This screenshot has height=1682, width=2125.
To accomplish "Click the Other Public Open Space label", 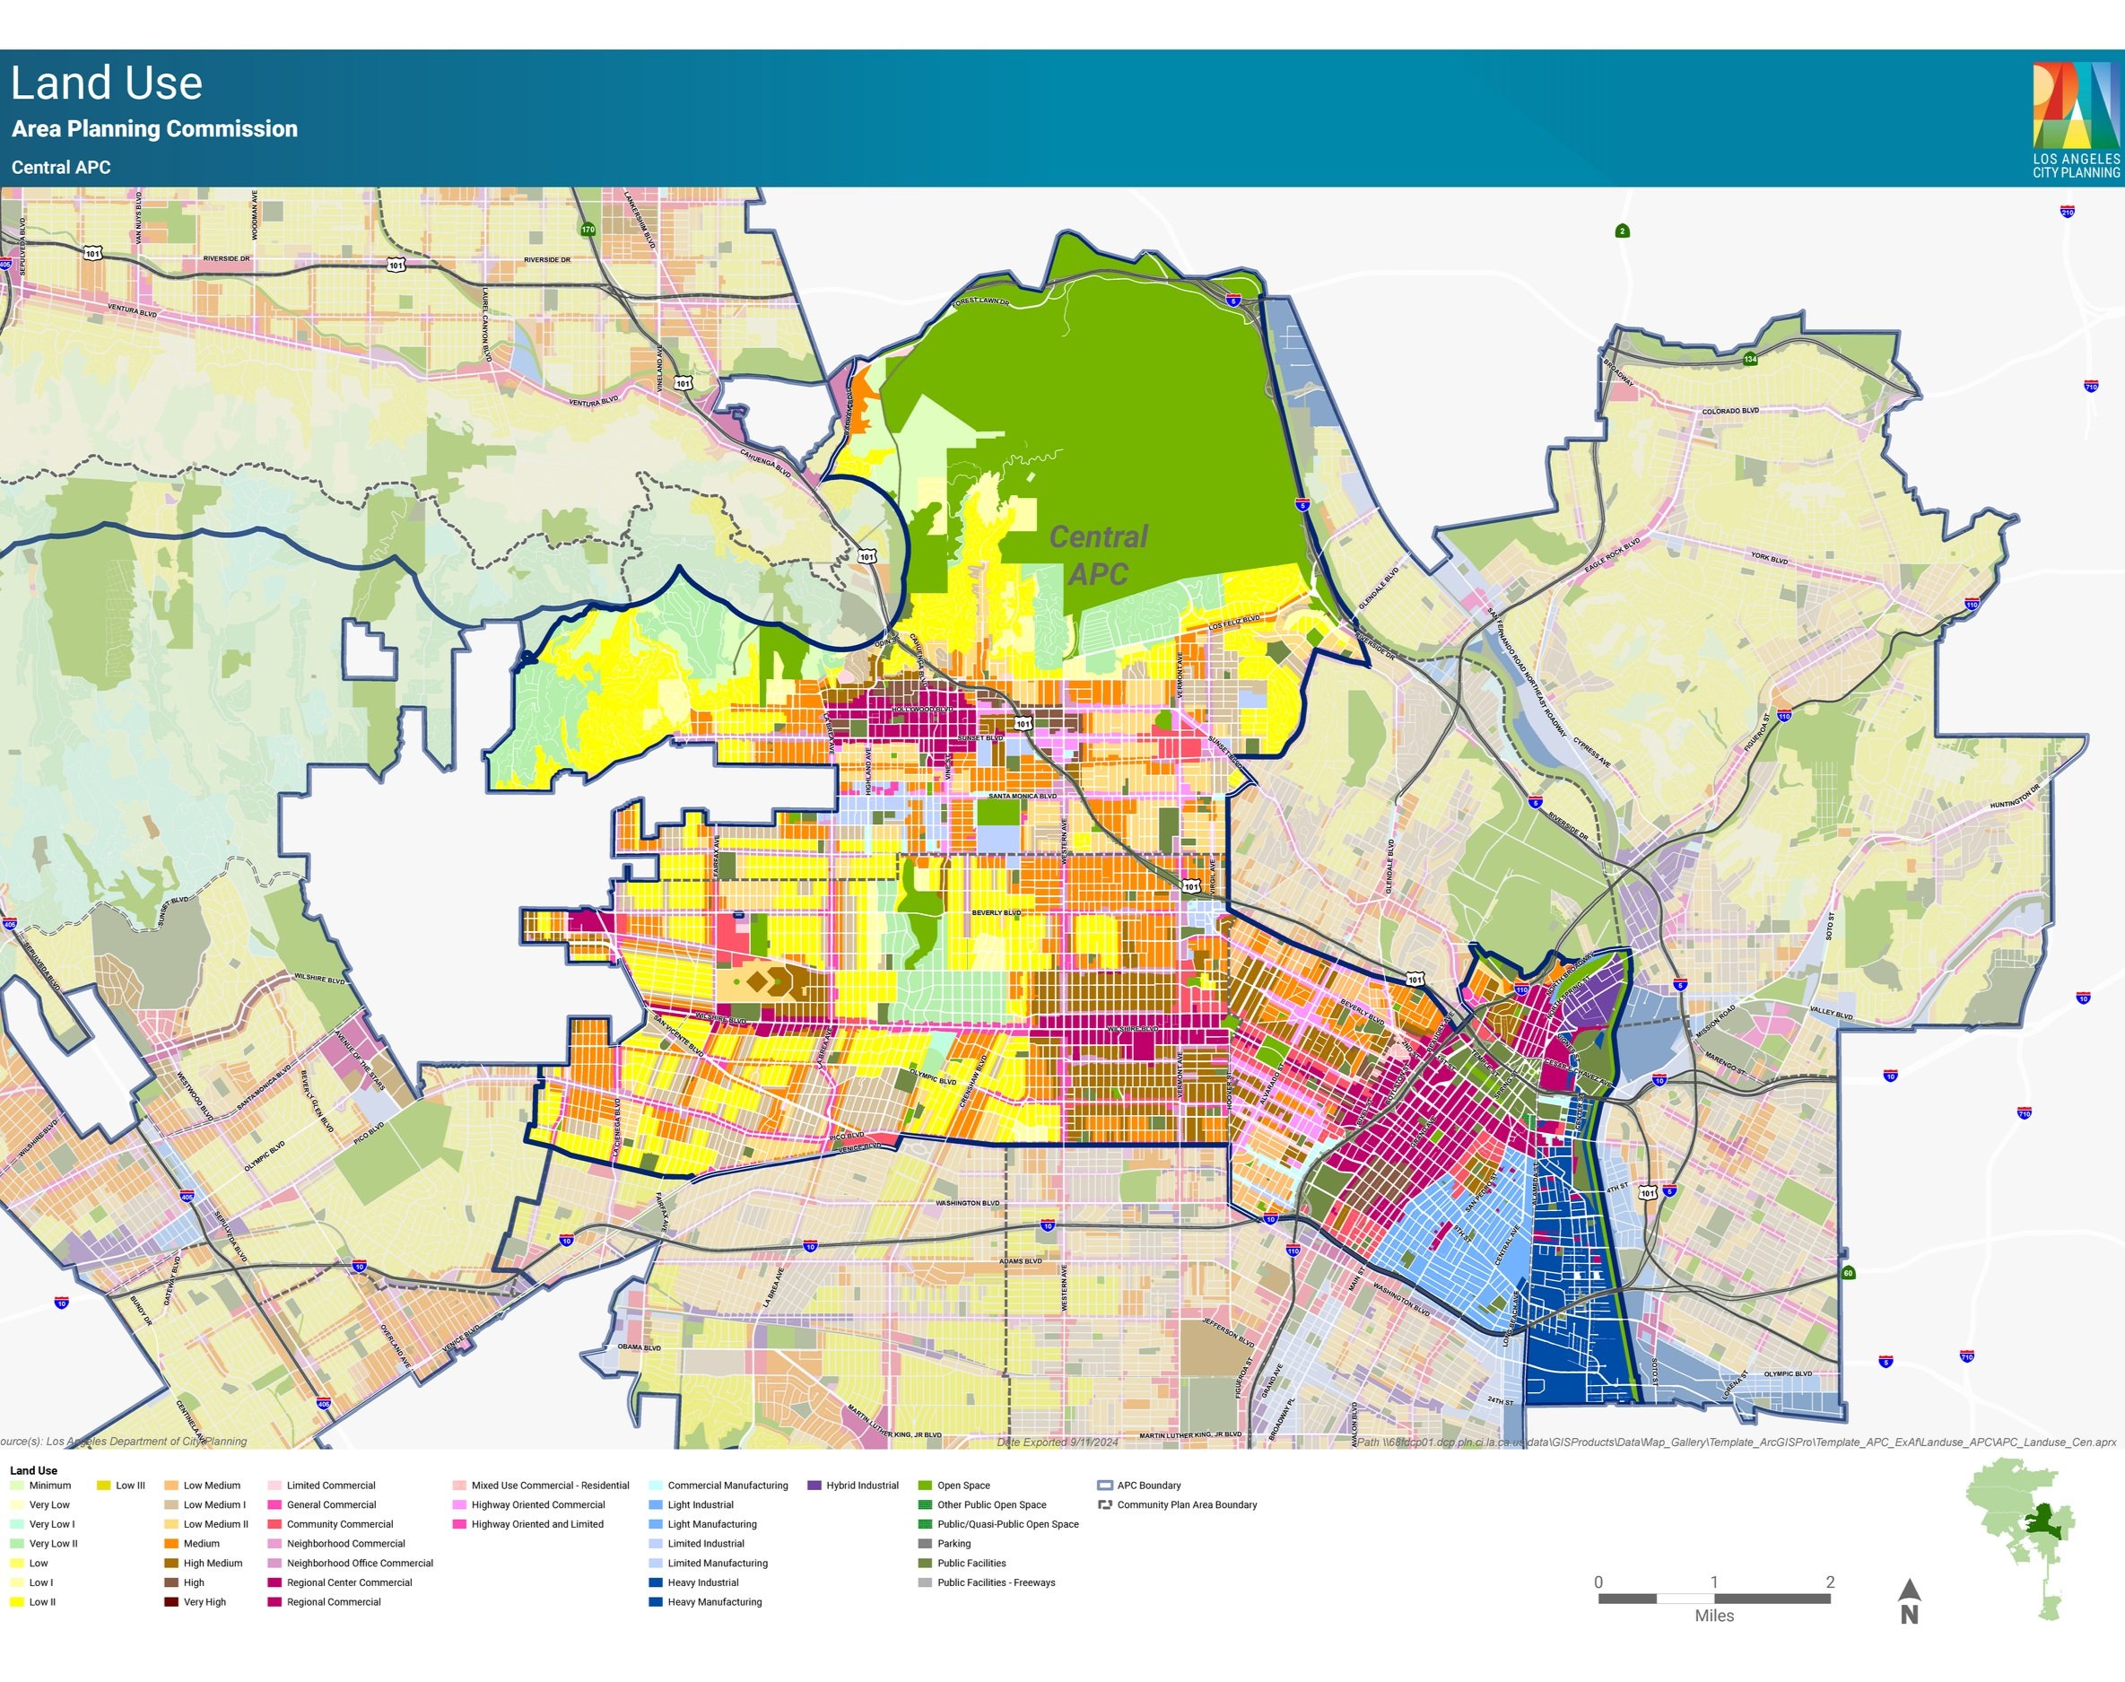I will point(991,1504).
